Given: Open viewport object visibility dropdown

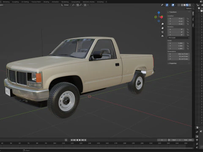Looking at the screenshot, I should pos(163,5).
